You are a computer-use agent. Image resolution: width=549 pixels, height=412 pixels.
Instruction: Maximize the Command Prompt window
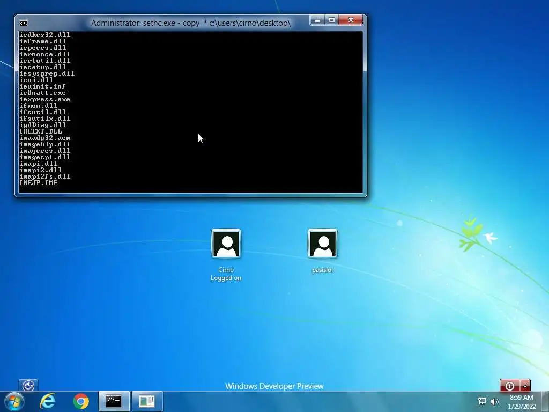pyautogui.click(x=332, y=20)
